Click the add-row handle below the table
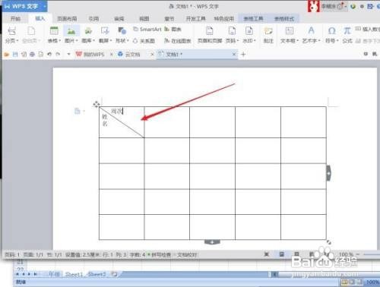The height and width of the screenshot is (287, 380). coord(212,242)
